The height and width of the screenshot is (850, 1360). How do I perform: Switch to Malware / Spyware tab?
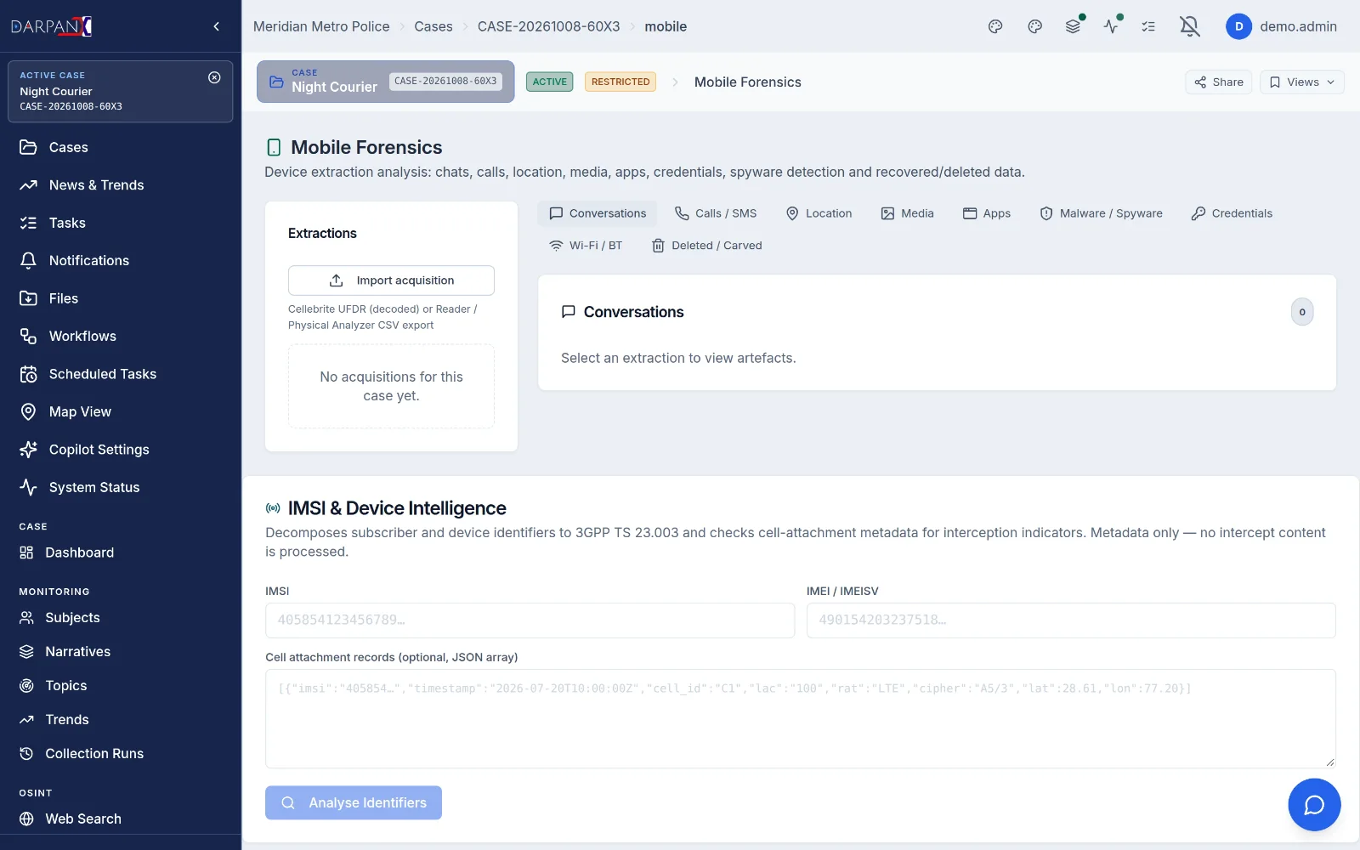pyautogui.click(x=1102, y=213)
